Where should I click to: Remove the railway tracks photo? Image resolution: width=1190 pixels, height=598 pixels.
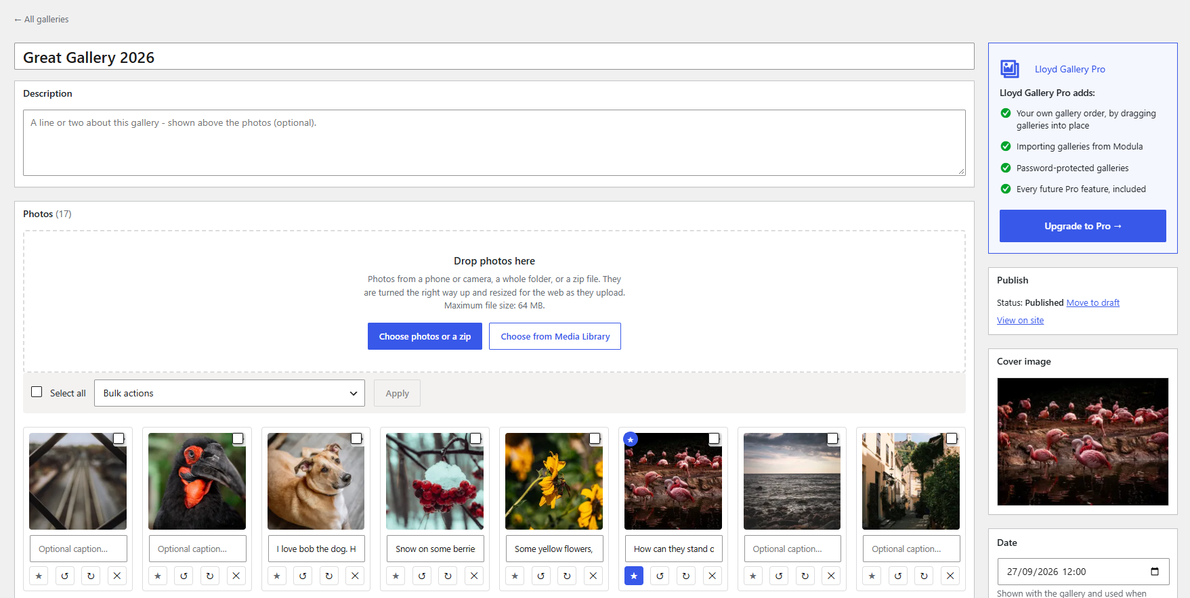(x=117, y=576)
